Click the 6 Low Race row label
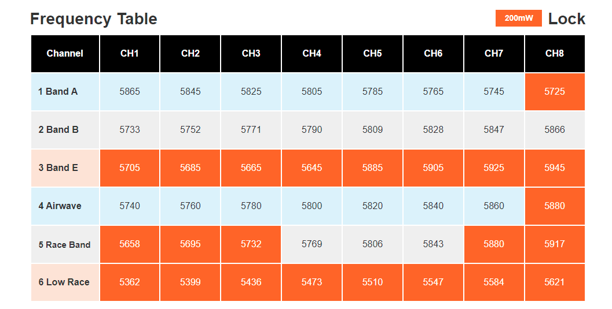The width and height of the screenshot is (612, 309). click(x=65, y=282)
